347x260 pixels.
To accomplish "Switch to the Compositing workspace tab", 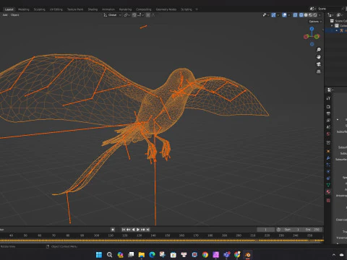I will tap(144, 9).
